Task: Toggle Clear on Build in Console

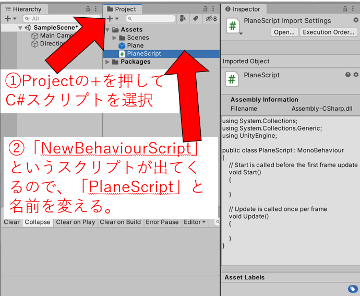Action: point(121,222)
